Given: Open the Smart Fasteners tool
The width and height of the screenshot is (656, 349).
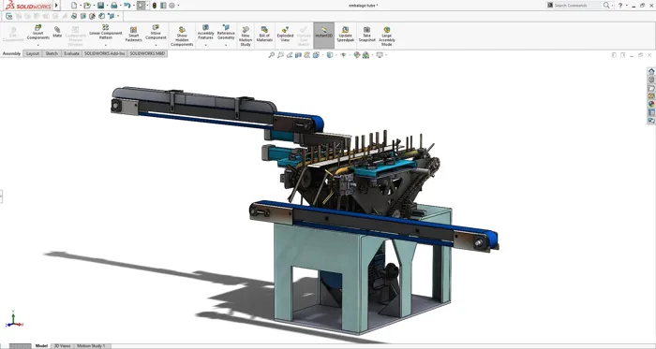Looking at the screenshot, I should click(x=133, y=35).
